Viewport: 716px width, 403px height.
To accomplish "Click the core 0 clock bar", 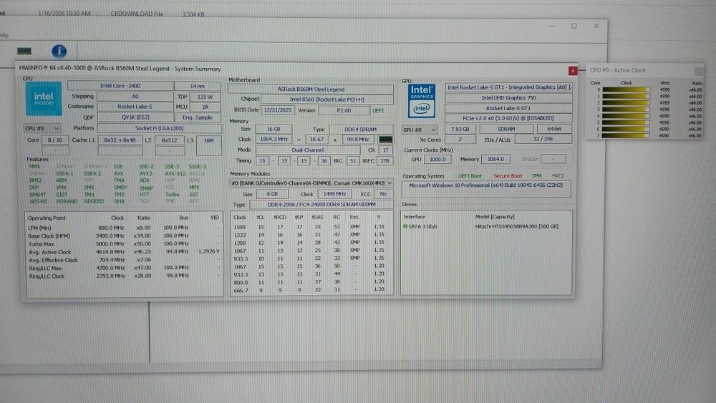I will pos(626,90).
